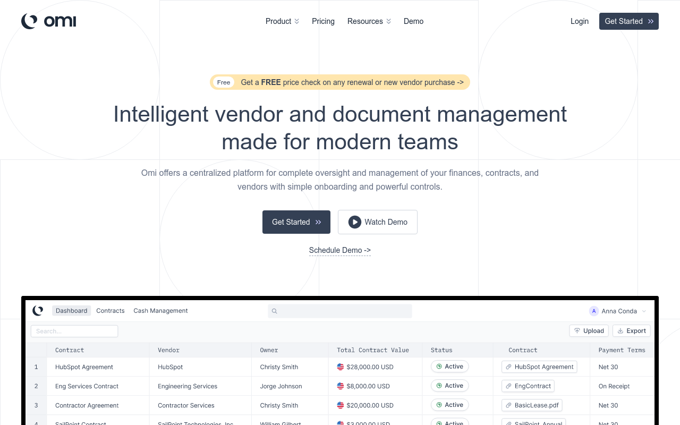Click the Active status icon in the Contractor Services row
This screenshot has width=680, height=425.
click(x=439, y=405)
